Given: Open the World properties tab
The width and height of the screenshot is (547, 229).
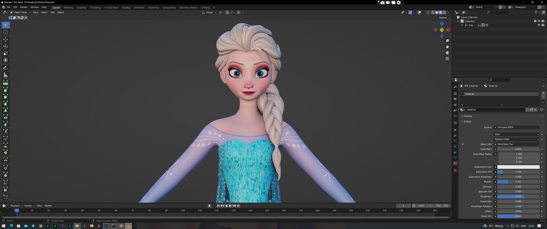Looking at the screenshot, I should pyautogui.click(x=455, y=116).
